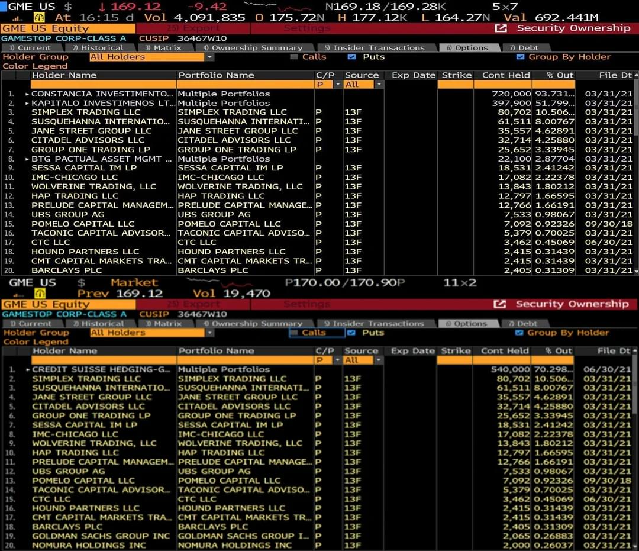Image resolution: width=639 pixels, height=551 pixels.
Task: Open Color Legend in top panel
Action: pyautogui.click(x=35, y=66)
